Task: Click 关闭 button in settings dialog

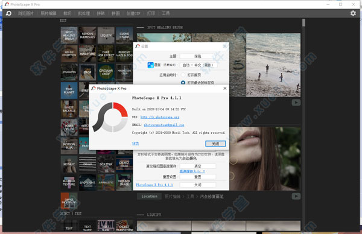Action: 198,185
